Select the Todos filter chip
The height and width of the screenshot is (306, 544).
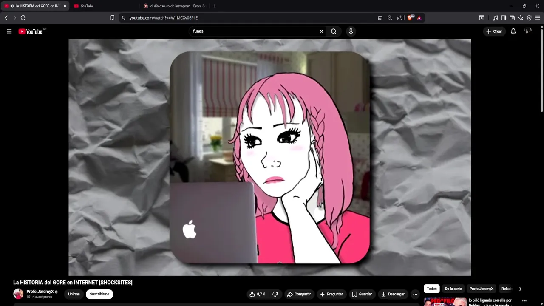(x=432, y=289)
